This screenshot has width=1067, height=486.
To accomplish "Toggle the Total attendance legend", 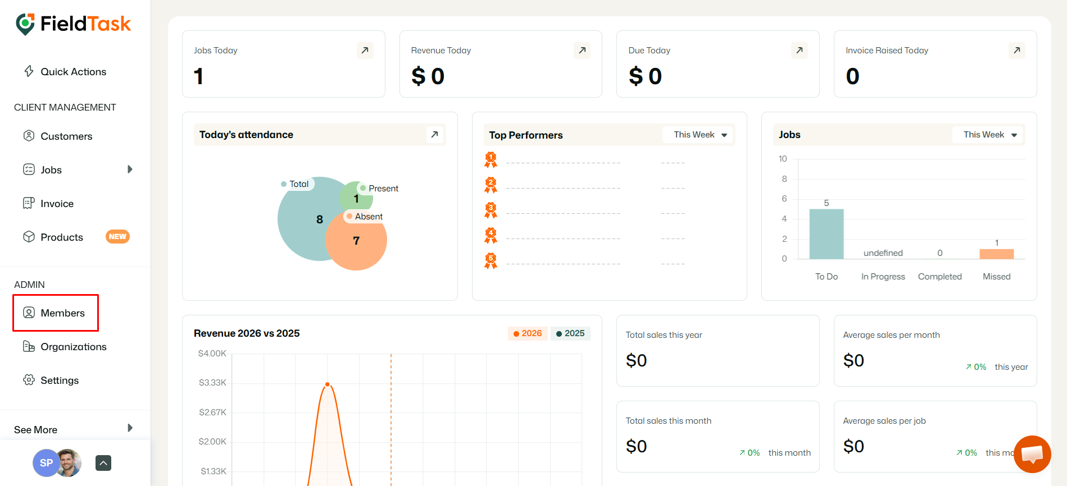I will [x=295, y=184].
